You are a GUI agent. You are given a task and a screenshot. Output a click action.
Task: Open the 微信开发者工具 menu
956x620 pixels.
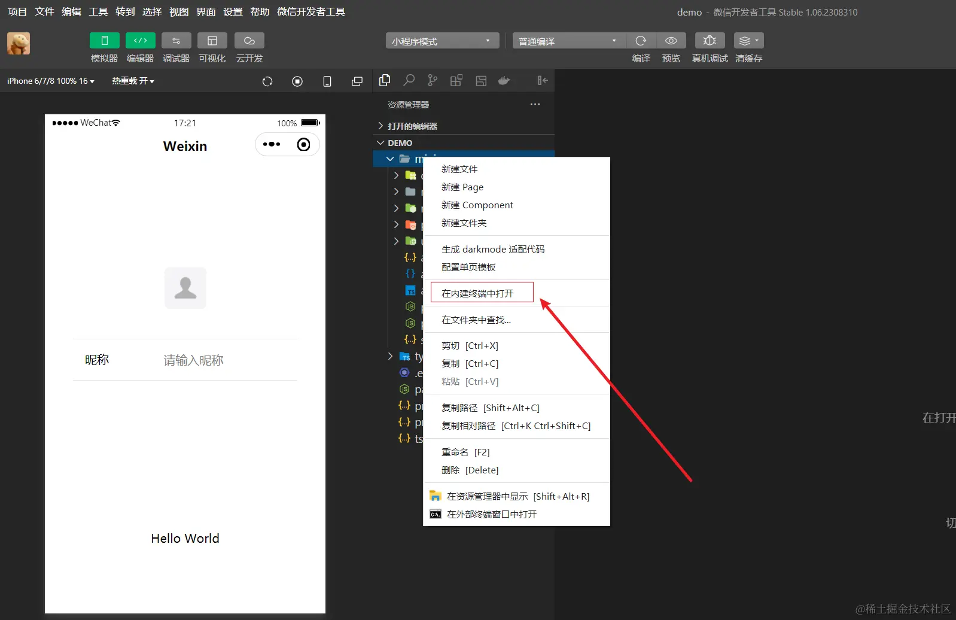point(311,12)
